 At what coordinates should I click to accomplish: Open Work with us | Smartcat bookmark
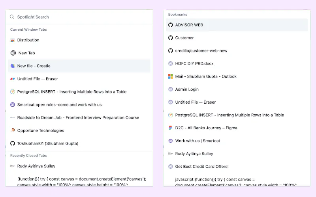(x=237, y=141)
